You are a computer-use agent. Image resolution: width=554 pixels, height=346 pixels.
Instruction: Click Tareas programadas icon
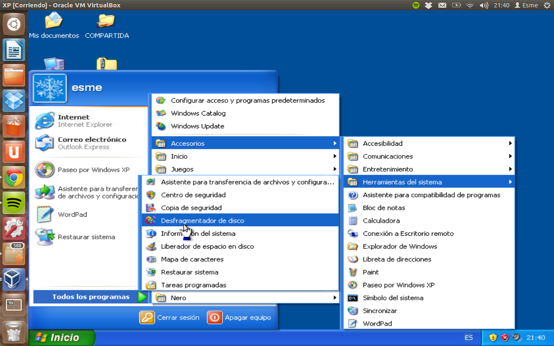pyautogui.click(x=151, y=285)
